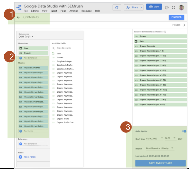The height and width of the screenshot is (169, 189).
Task: Open the Repeat frequency dropdown
Action: click(172, 148)
